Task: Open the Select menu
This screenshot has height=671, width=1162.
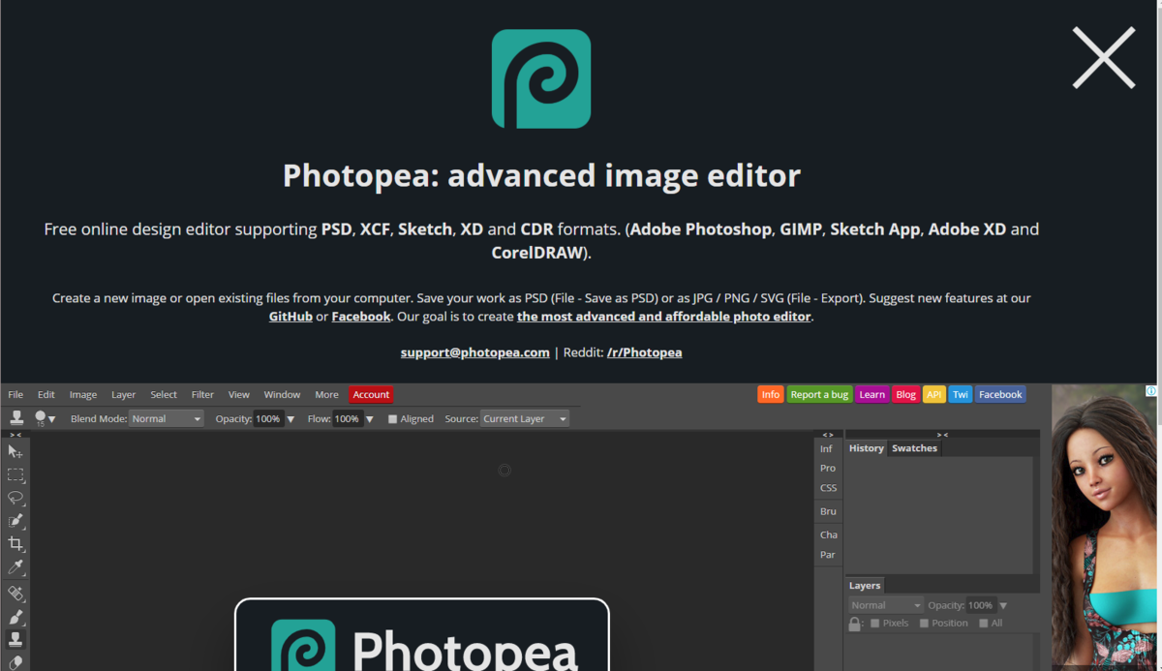Action: tap(164, 394)
